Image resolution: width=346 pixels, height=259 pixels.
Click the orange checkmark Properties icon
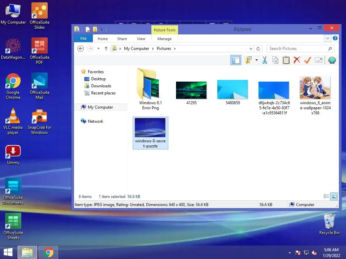pos(307,60)
